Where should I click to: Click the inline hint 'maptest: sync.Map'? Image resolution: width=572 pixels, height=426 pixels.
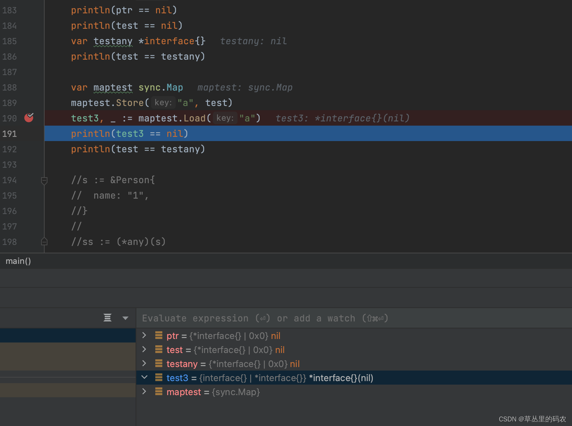click(x=245, y=87)
